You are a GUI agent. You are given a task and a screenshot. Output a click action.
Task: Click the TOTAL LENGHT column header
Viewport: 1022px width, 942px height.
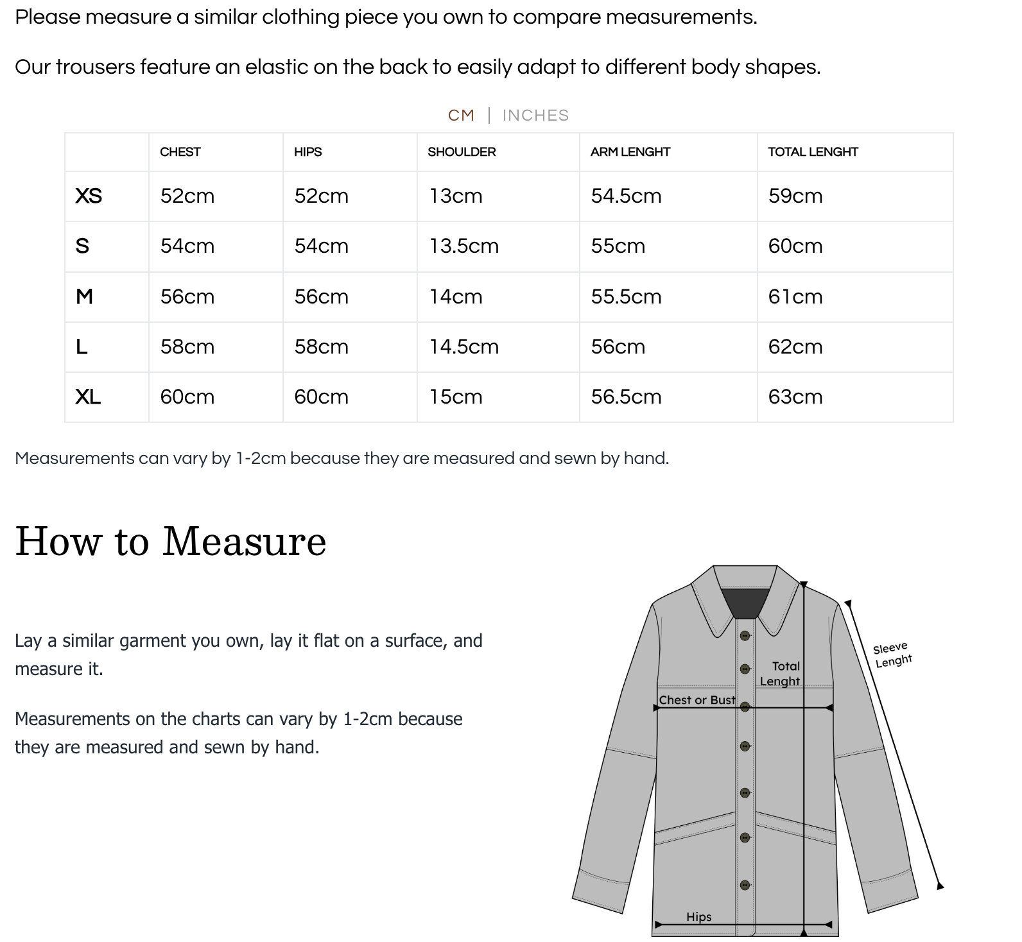(x=813, y=152)
